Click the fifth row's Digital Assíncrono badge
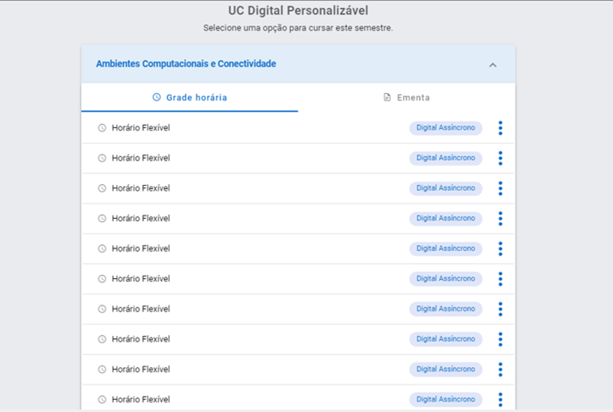 pos(446,249)
